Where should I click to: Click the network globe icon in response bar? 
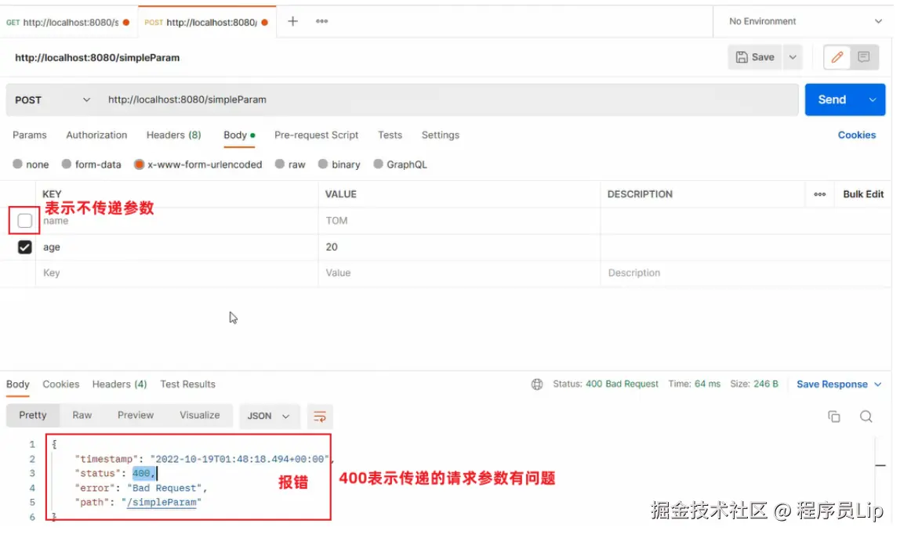[537, 385]
